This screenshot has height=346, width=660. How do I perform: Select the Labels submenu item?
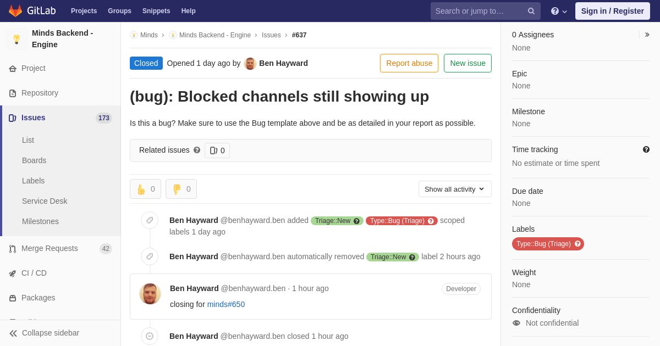34,181
